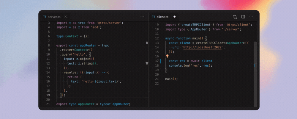Click 'appRouter' in export const line
This screenshot has height=119, width=297.
[x=88, y=46]
